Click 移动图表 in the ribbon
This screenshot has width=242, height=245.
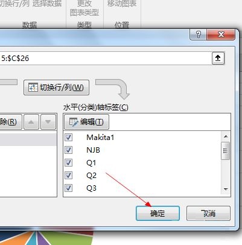(122, 4)
